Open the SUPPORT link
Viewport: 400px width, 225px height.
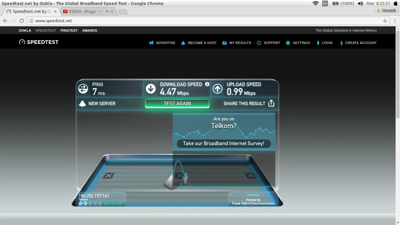pyautogui.click(x=272, y=43)
